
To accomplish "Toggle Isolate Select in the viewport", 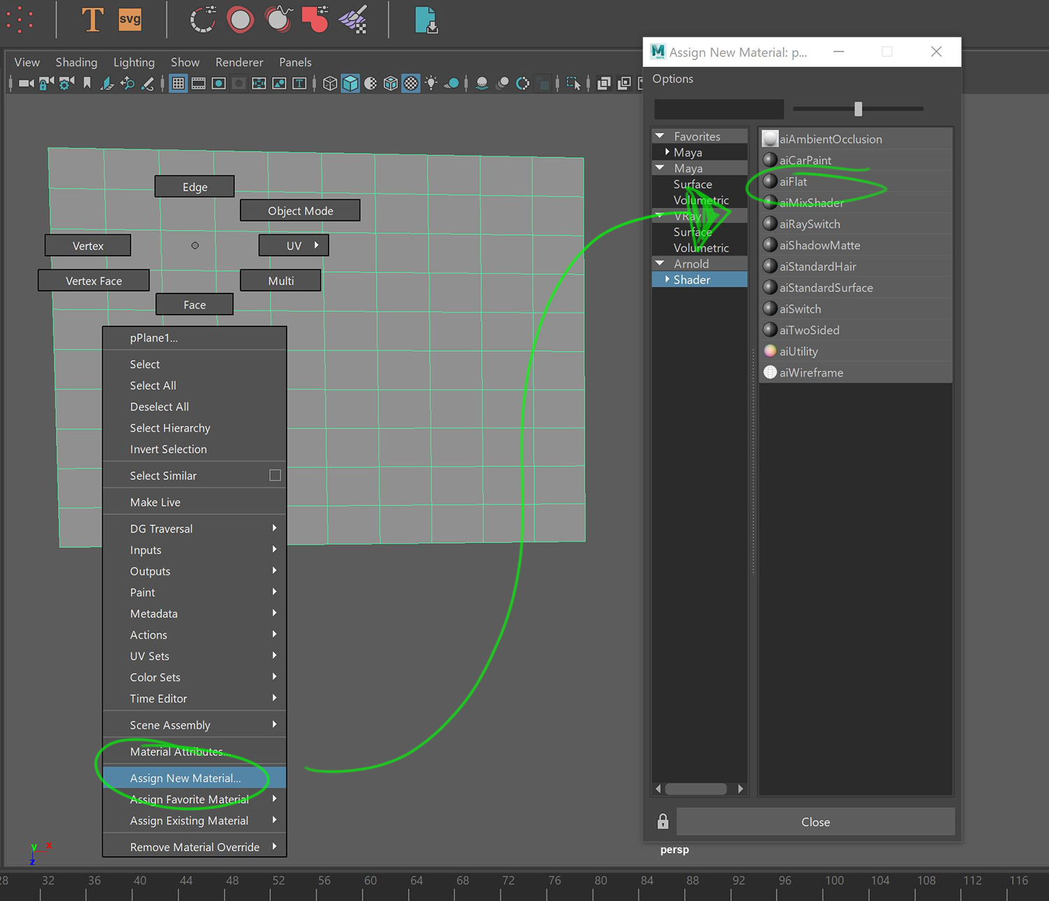I will point(573,84).
